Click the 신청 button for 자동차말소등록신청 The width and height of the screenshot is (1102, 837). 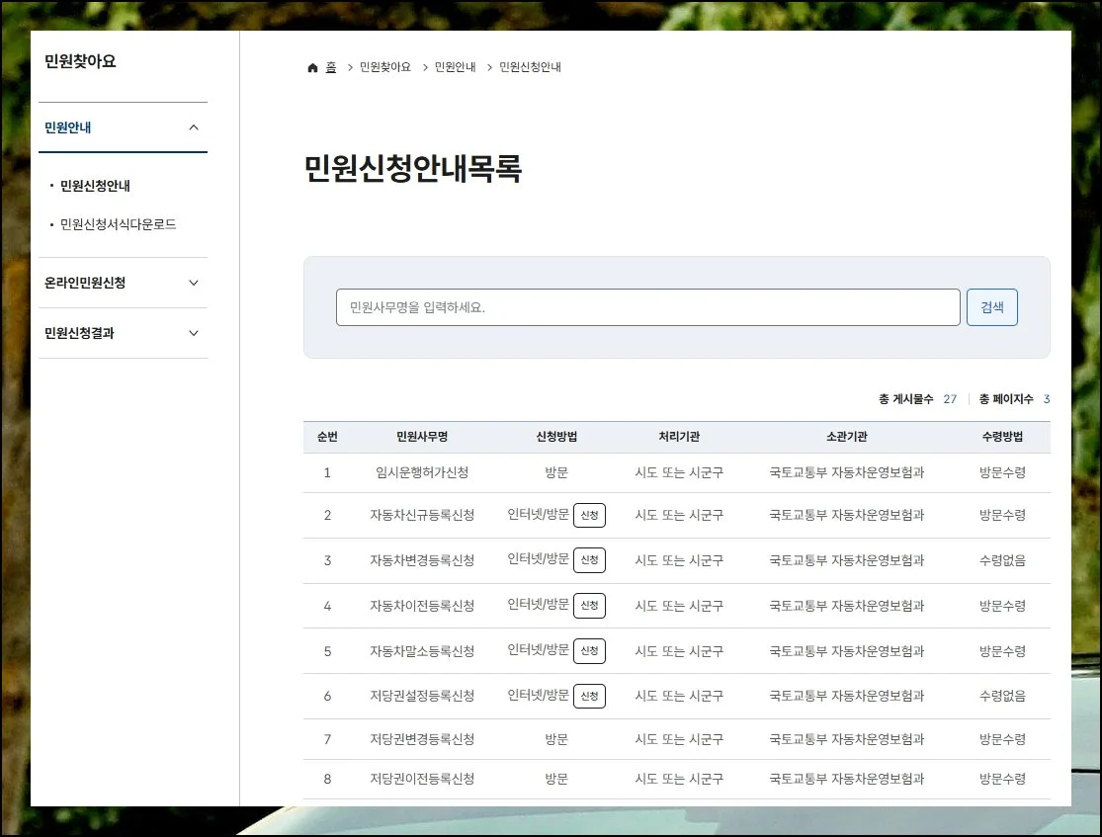point(590,651)
